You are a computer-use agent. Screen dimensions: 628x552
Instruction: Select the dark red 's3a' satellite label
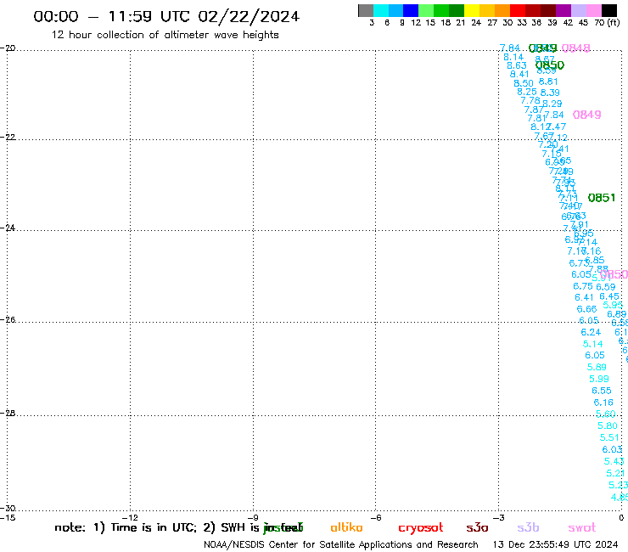pos(477,527)
